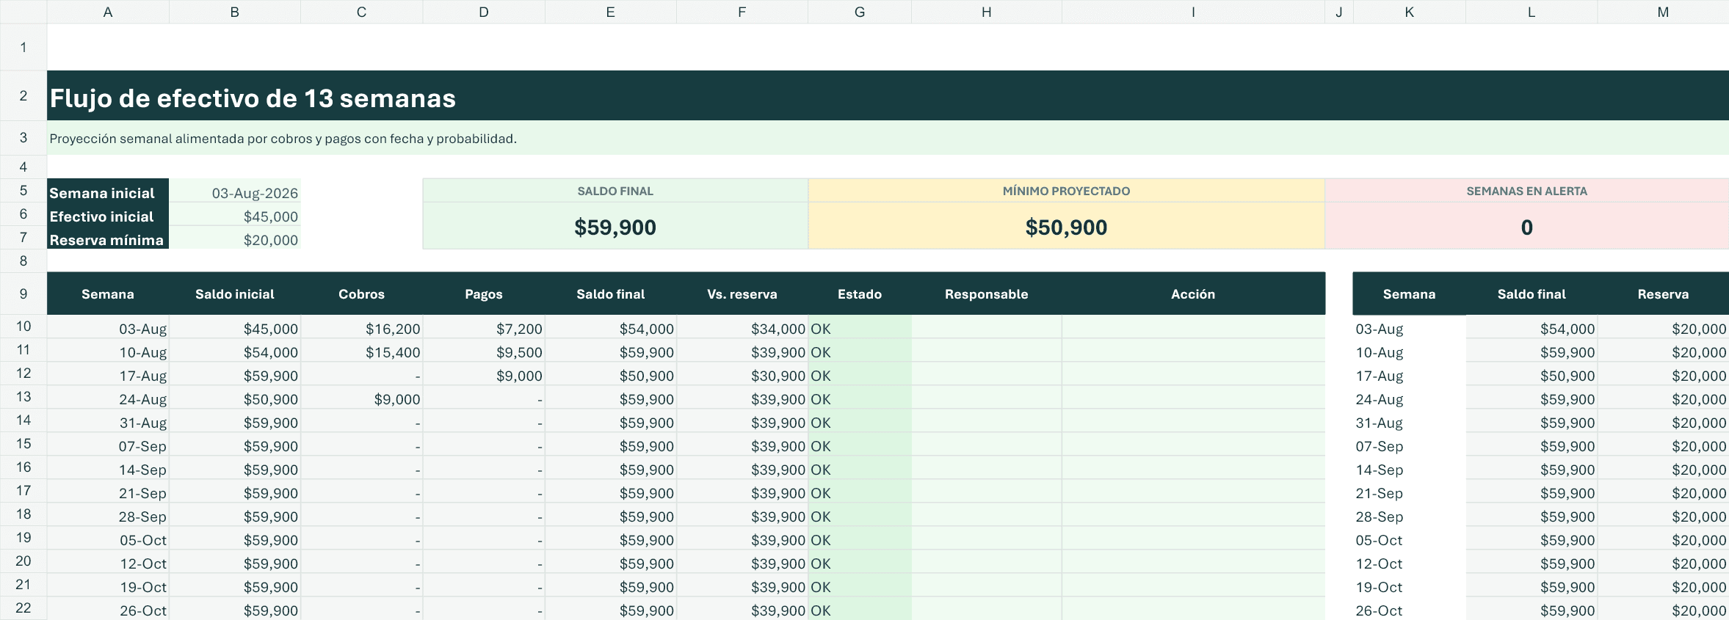This screenshot has height=620, width=1729.
Task: Select the "SEMANAS EN ALERTA" card heading
Action: click(1527, 191)
